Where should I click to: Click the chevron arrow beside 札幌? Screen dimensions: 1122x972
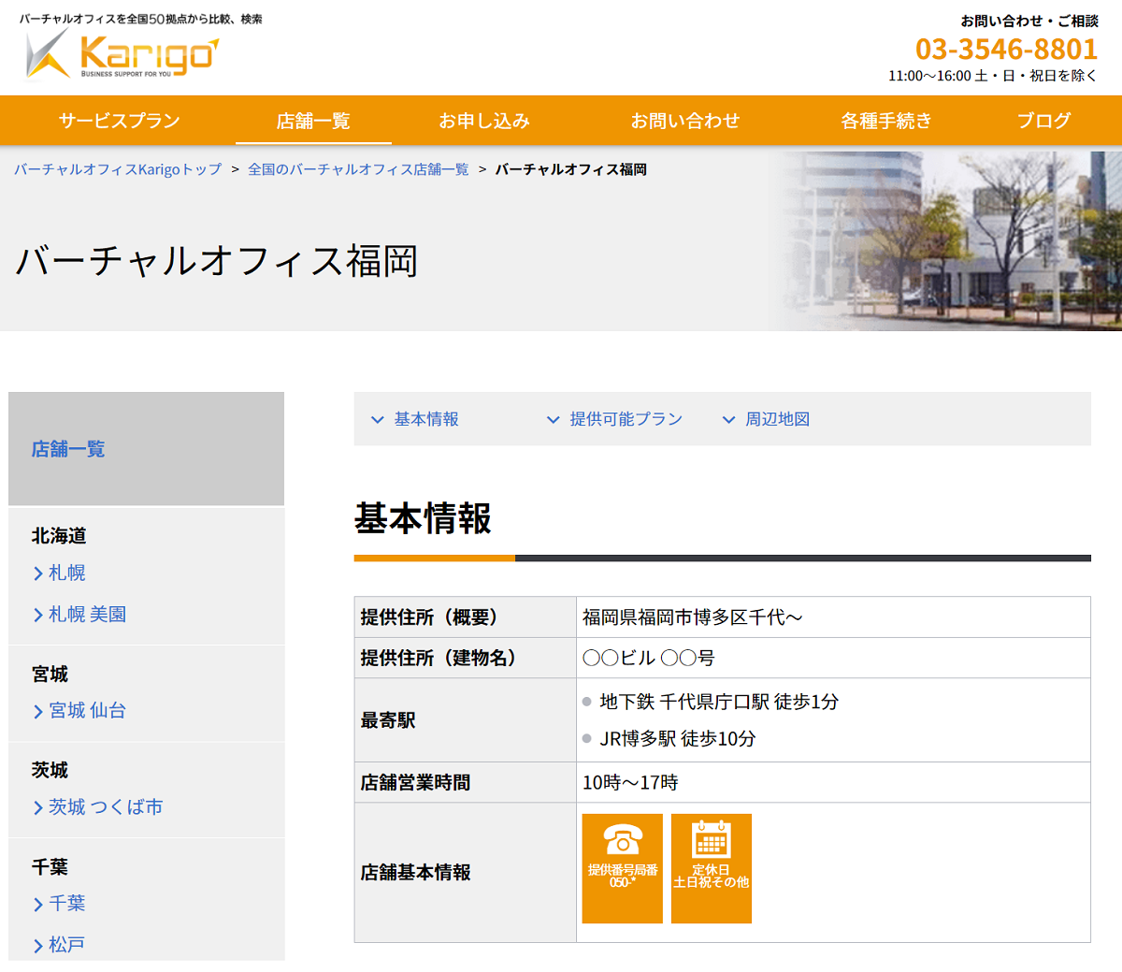[x=38, y=573]
